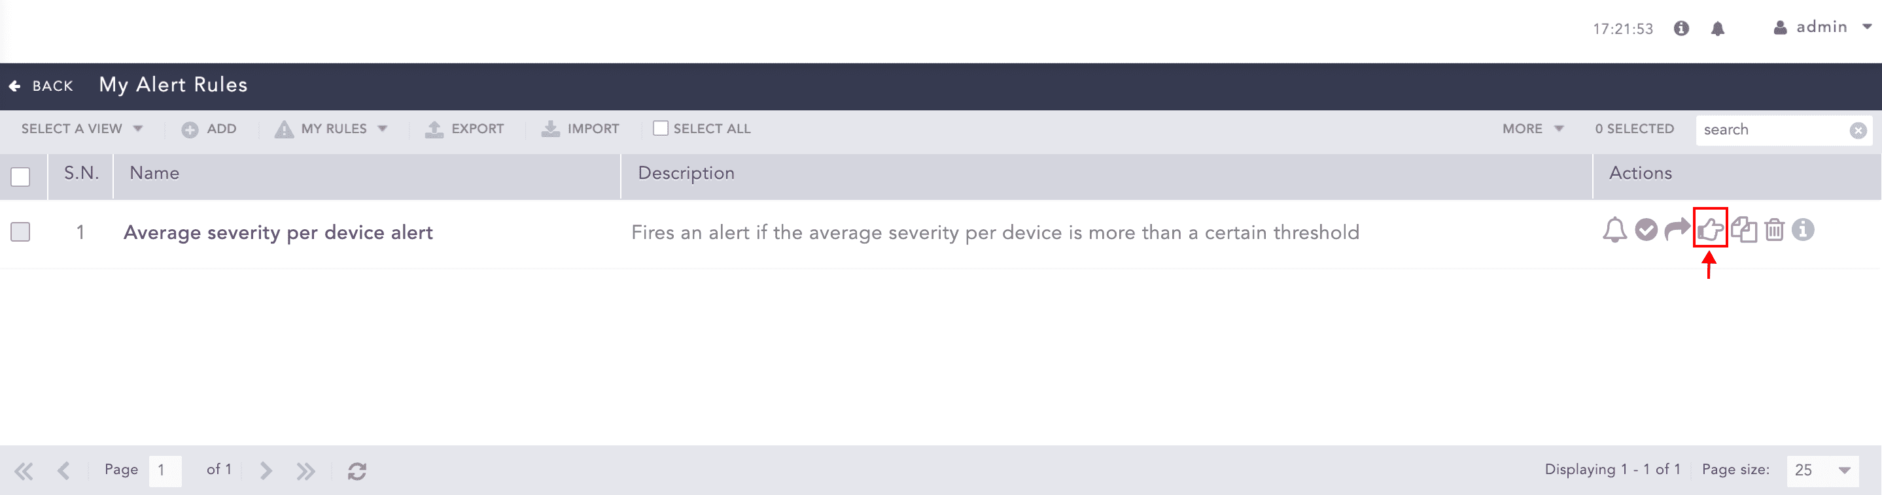Click the search input field
This screenshot has width=1882, height=495.
1771,130
